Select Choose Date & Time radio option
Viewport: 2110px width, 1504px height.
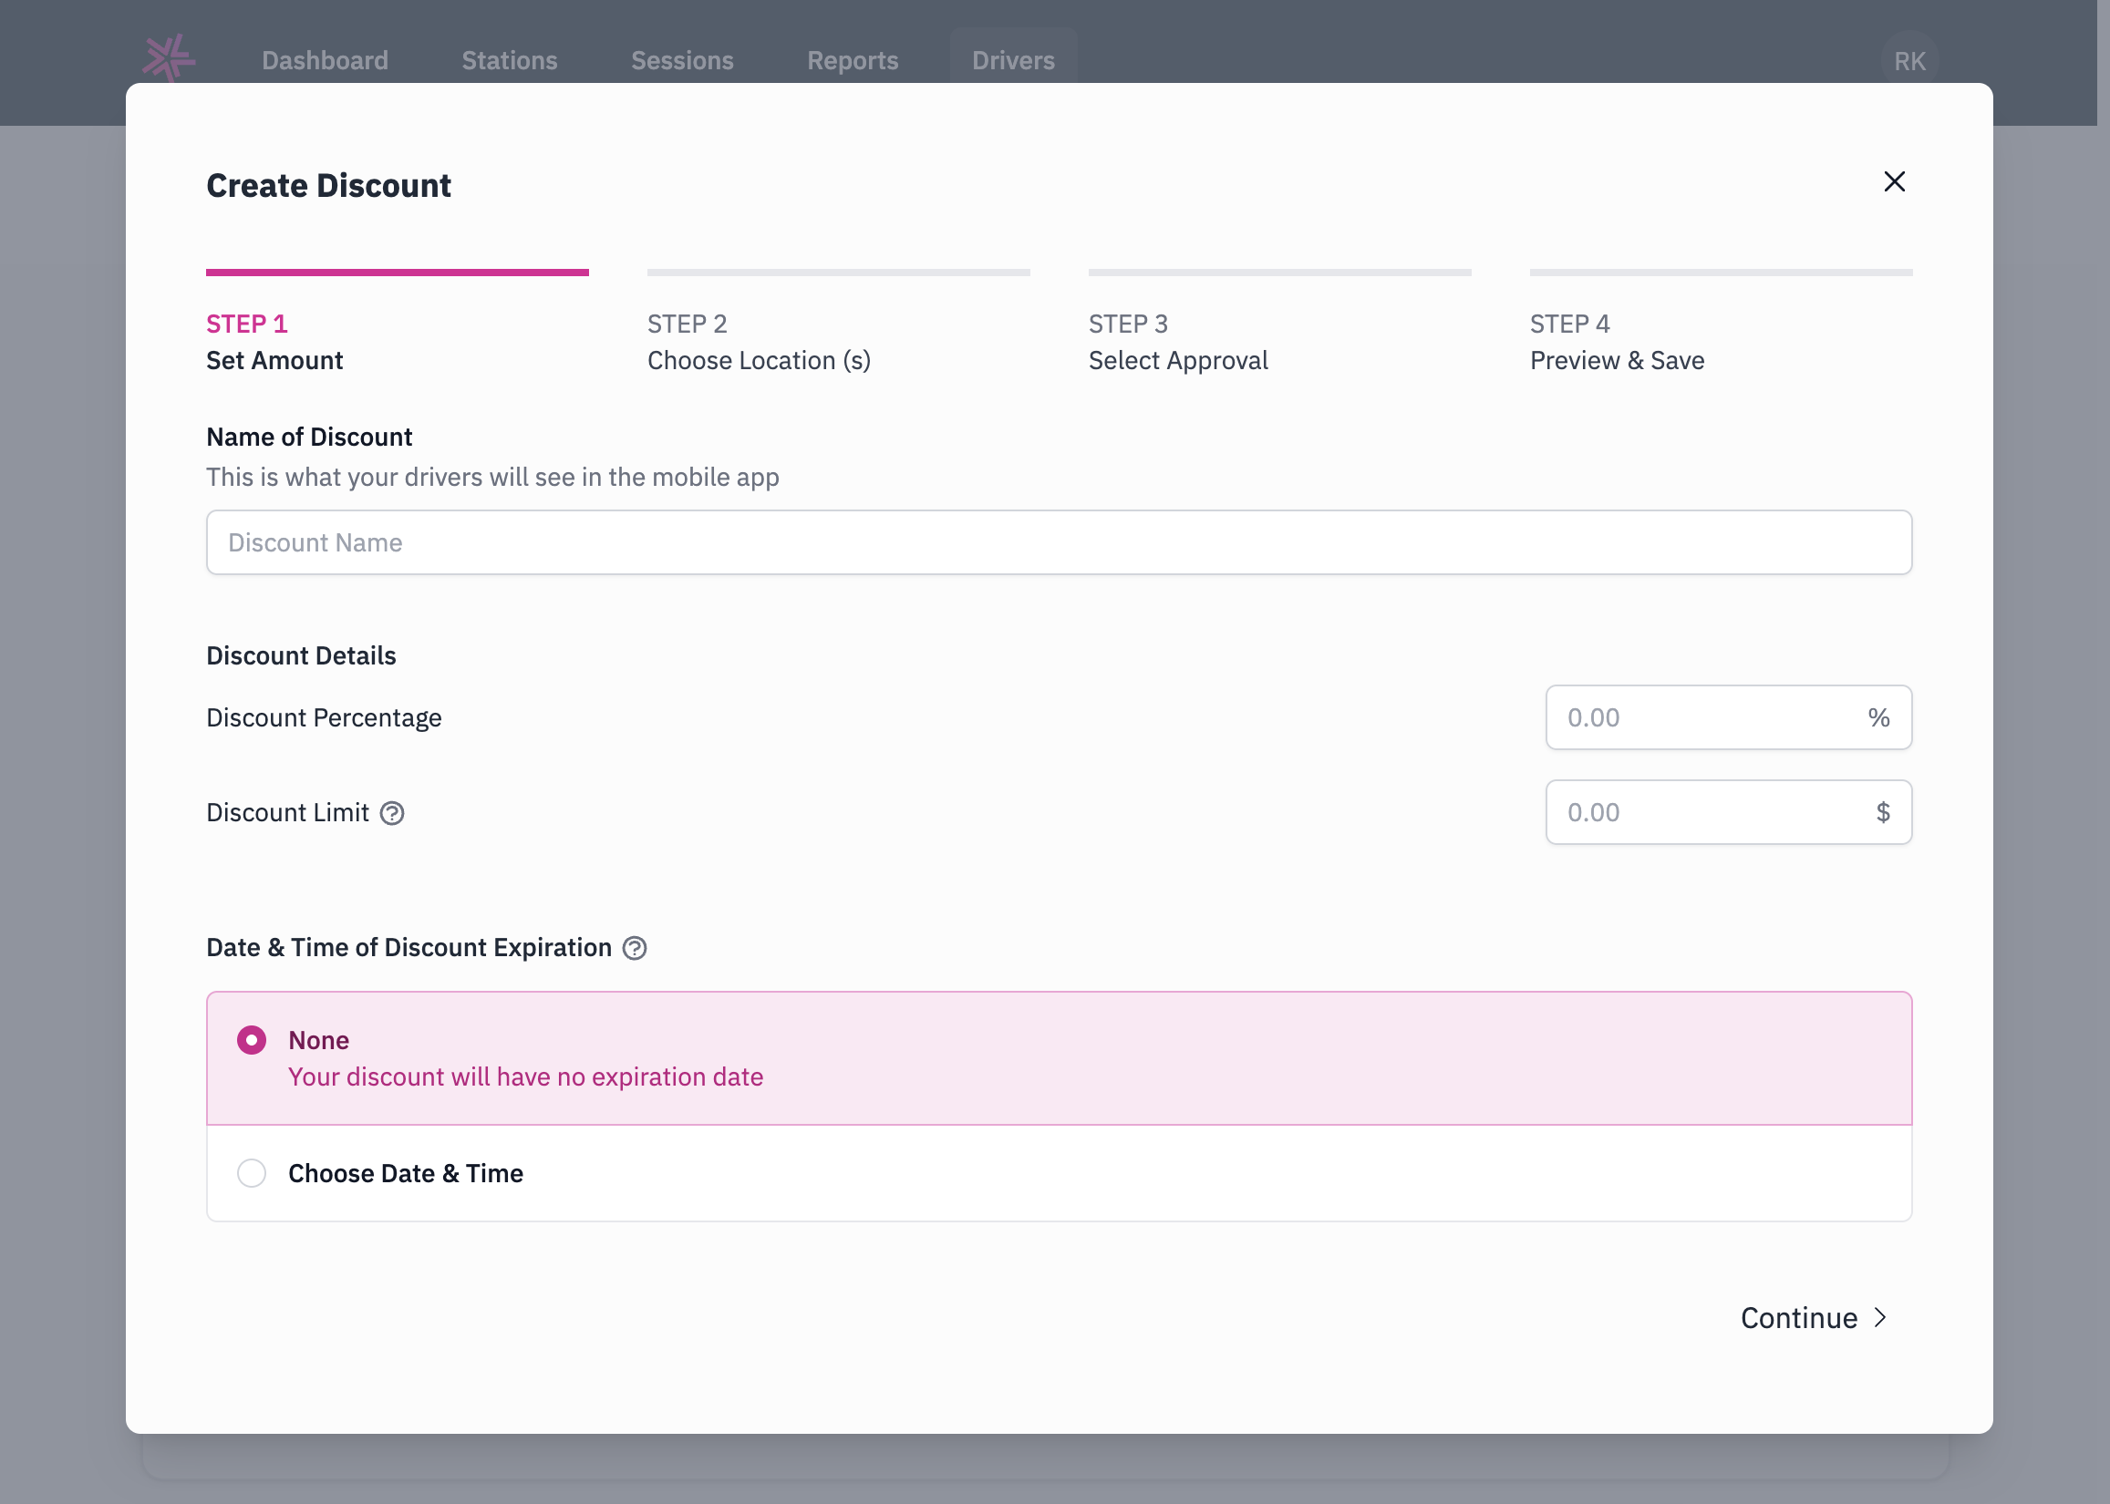(252, 1173)
